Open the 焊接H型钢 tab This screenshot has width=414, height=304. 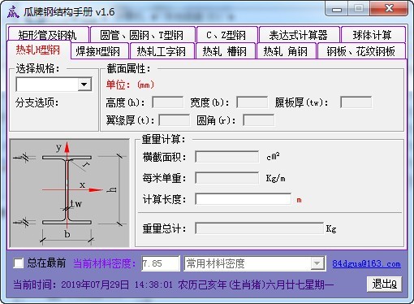click(x=99, y=51)
